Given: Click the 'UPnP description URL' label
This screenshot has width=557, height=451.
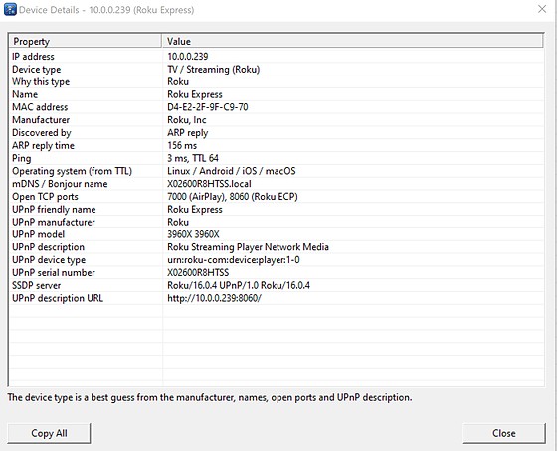Looking at the screenshot, I should tap(58, 298).
